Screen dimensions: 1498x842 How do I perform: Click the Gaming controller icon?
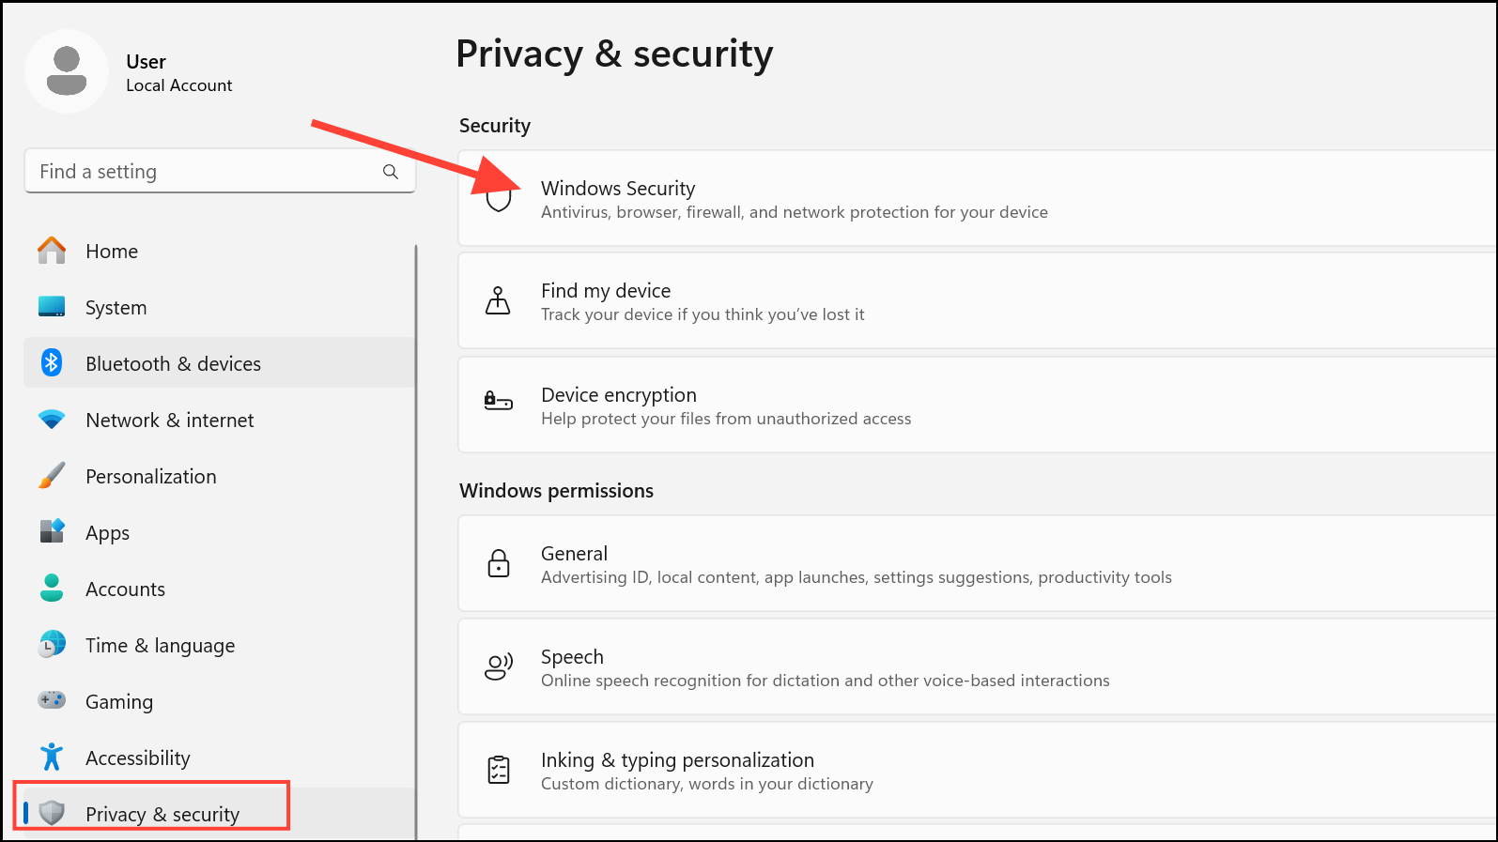point(52,700)
